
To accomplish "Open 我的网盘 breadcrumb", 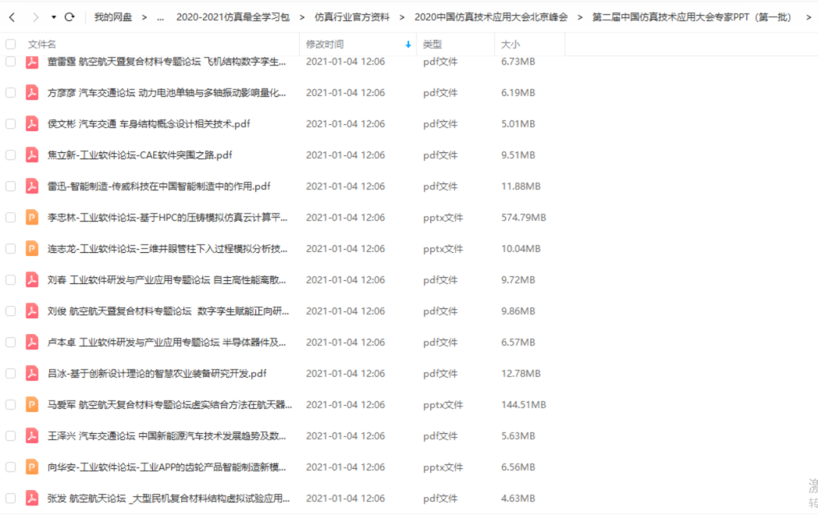I will coord(113,17).
